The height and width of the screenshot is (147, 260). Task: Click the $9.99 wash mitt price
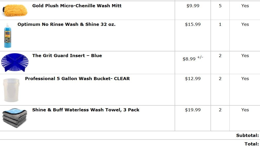click(193, 6)
